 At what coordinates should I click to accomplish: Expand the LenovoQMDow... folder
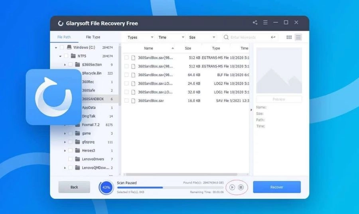tap(65, 168)
